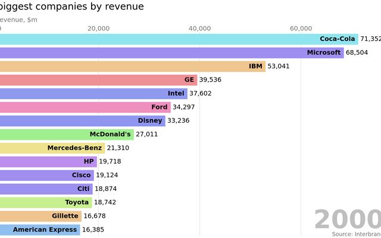This screenshot has width=381, height=238.
Task: Click the orange IBM bar
Action: (132, 66)
